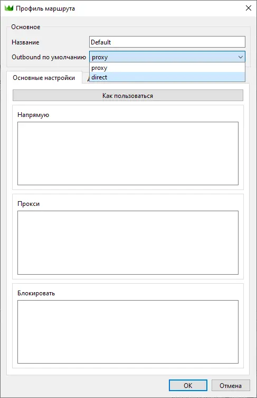Open the Как пользоваться help button

point(128,95)
